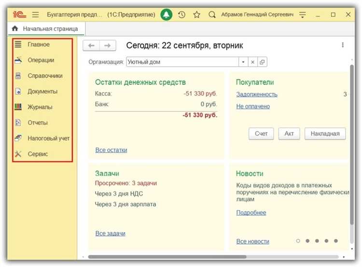The image size is (362, 267).
Task: Click the back arrow navigation button
Action: (91, 45)
